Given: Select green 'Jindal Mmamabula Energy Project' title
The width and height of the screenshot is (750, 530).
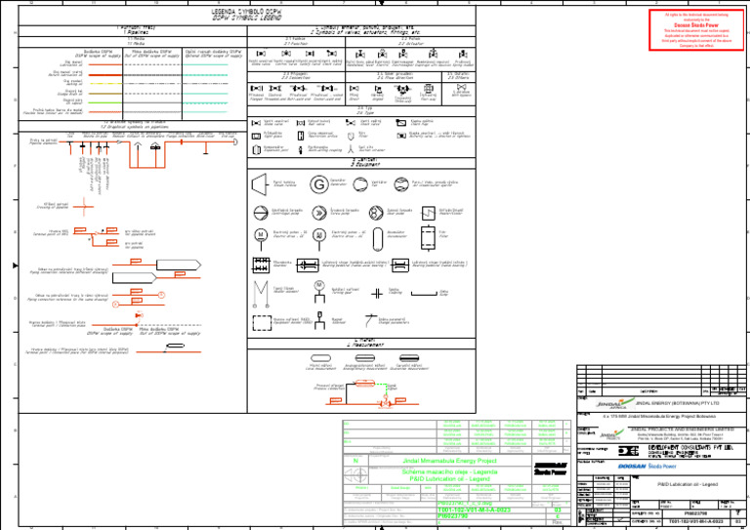Looking at the screenshot, I should pos(449,461).
